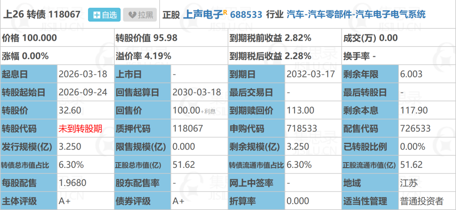The image size is (456, 210).
Task: Click the red 未到转股期 text
Action: tap(81, 128)
